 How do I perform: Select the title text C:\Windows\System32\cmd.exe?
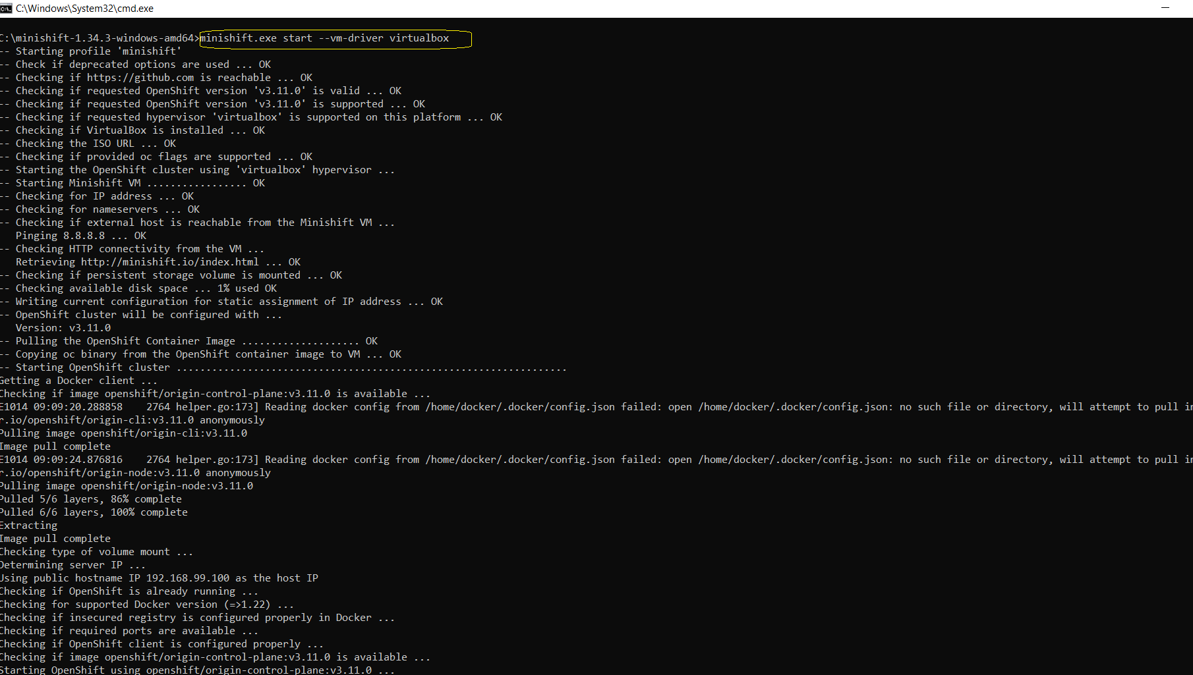pyautogui.click(x=84, y=9)
